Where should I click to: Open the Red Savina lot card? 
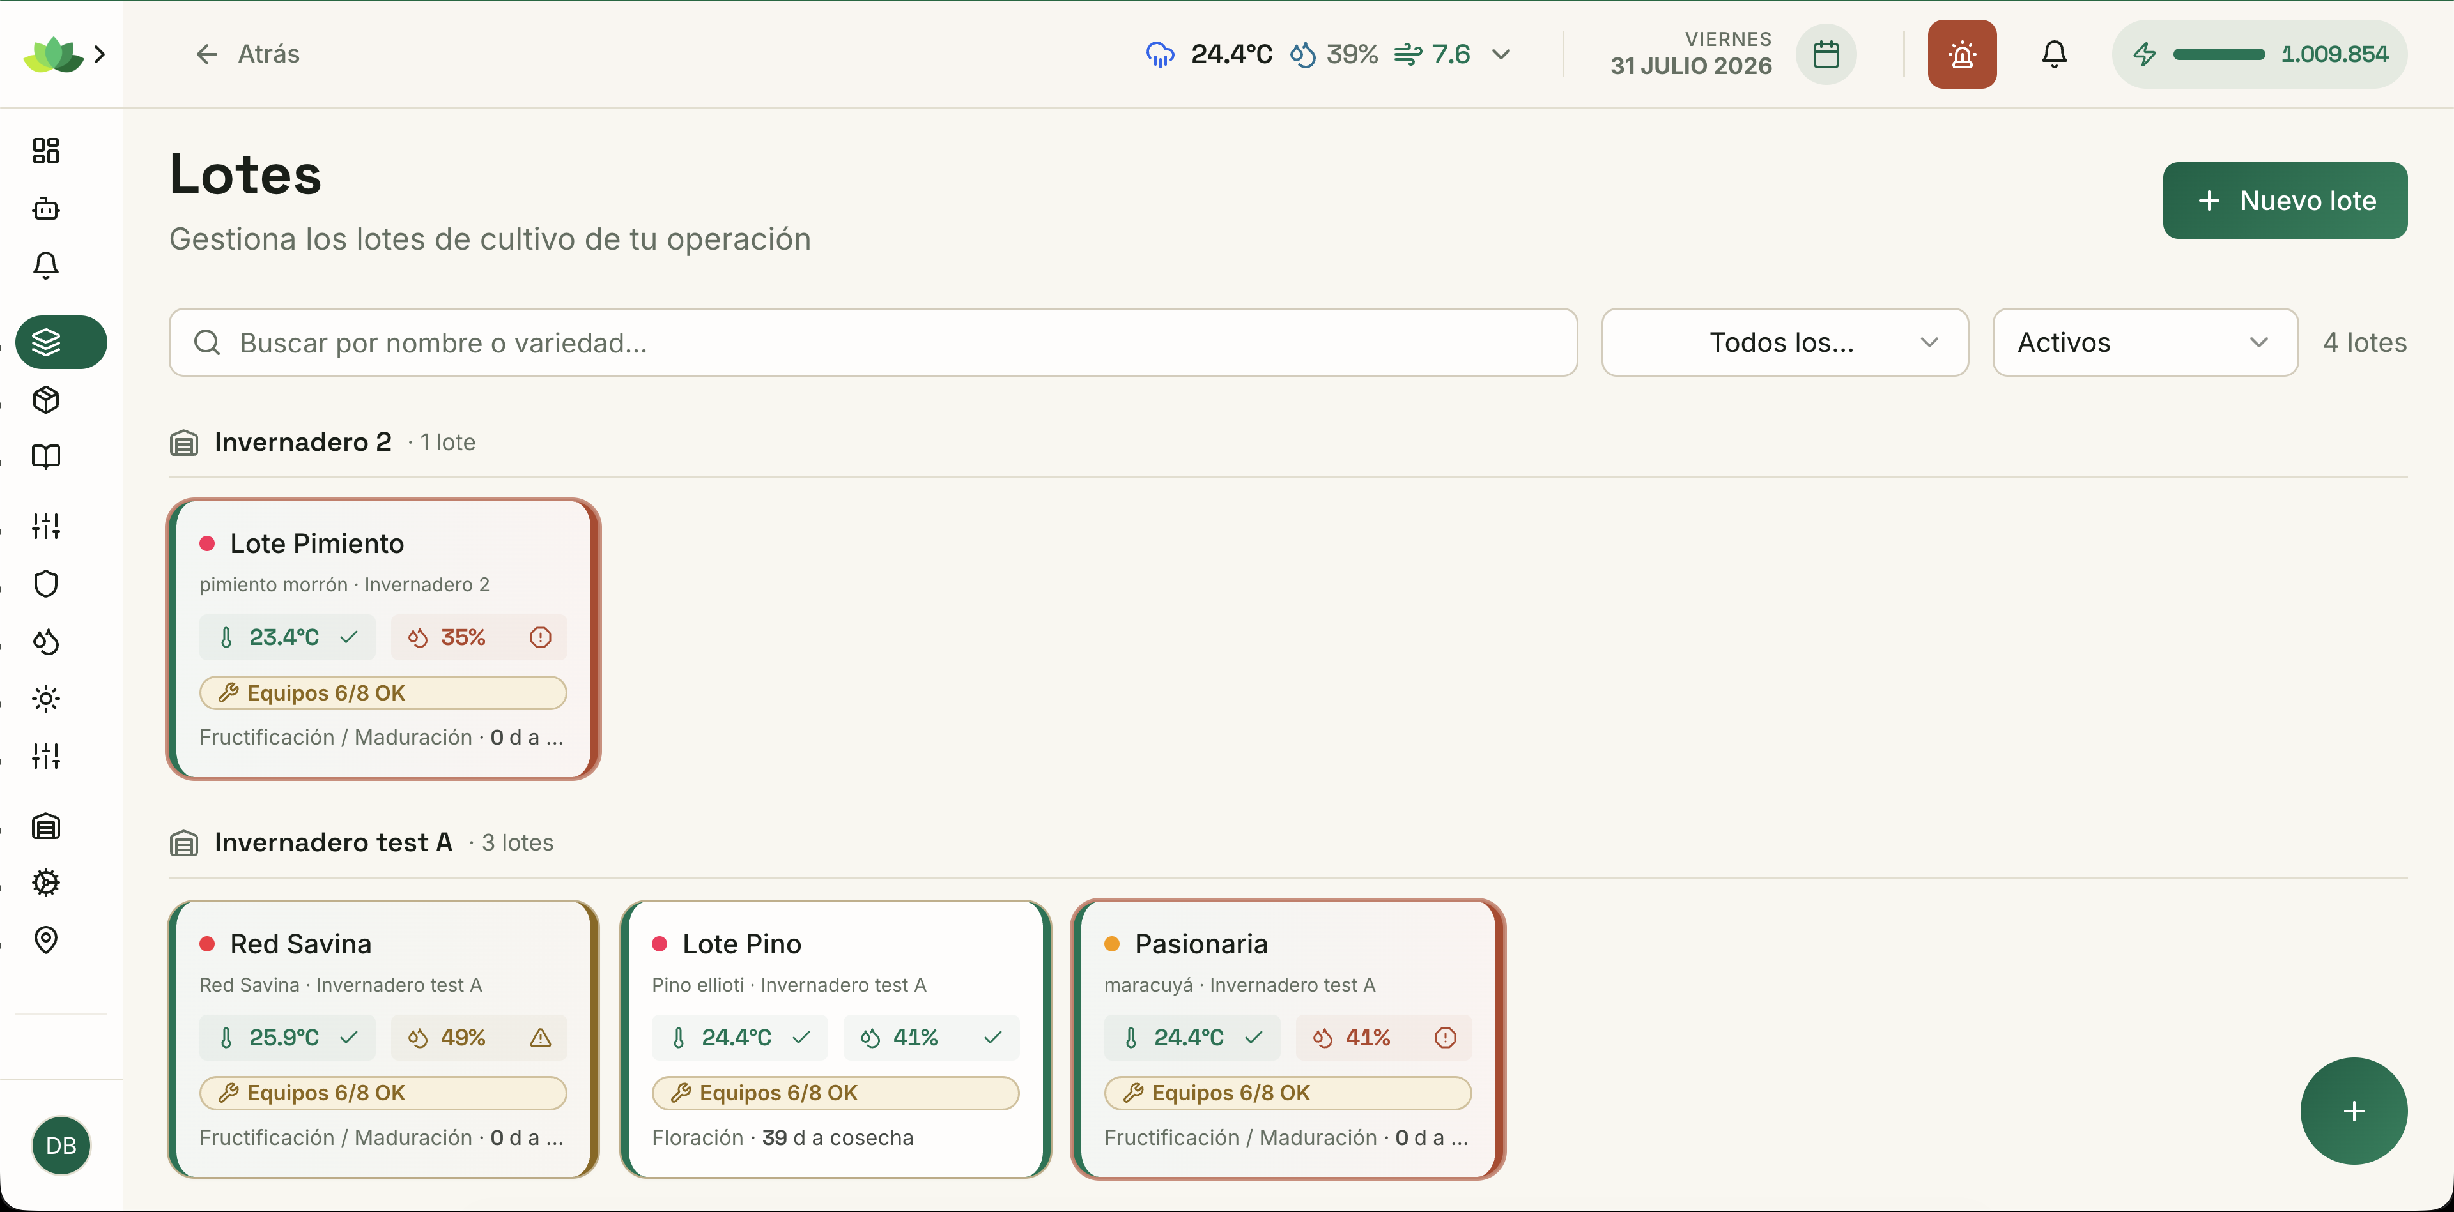click(x=383, y=1039)
